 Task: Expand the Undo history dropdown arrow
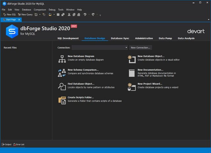click(x=89, y=14)
